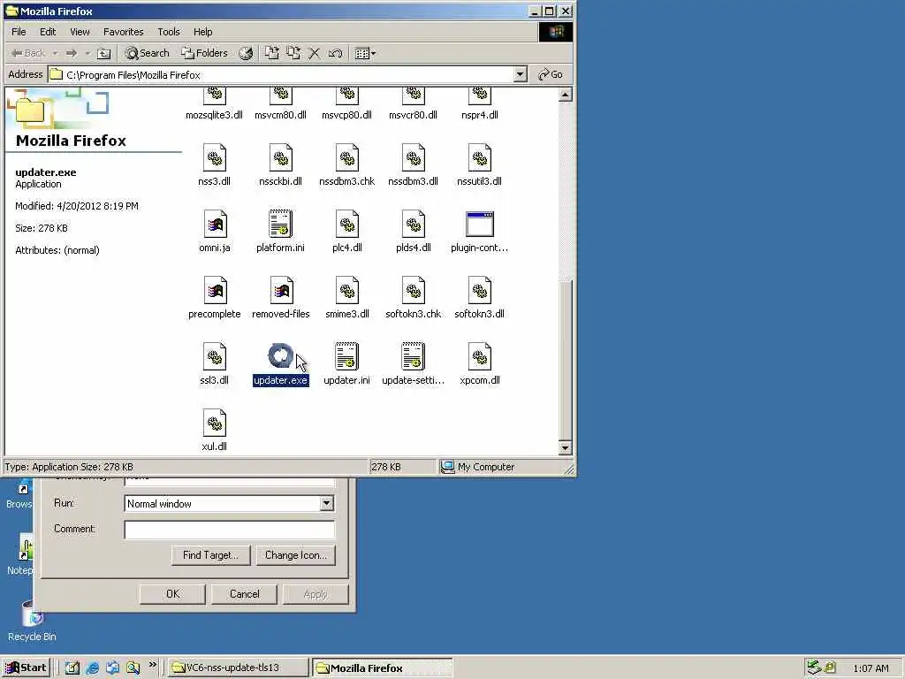905x679 pixels.
Task: Click the Comment field in Properties
Action: [x=230, y=530]
